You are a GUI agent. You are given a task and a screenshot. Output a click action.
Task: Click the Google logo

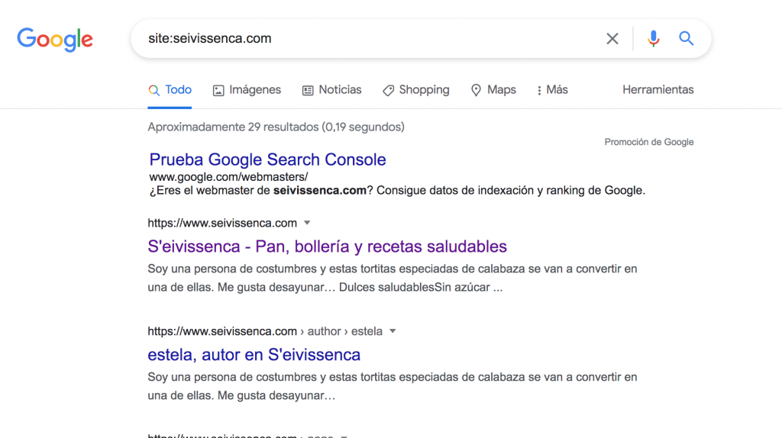55,40
